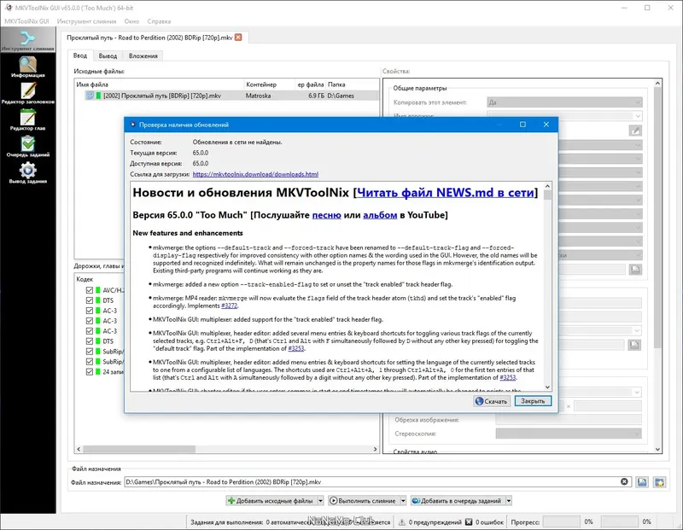
Task: Click the pencil icon beside track language
Action: (x=635, y=131)
